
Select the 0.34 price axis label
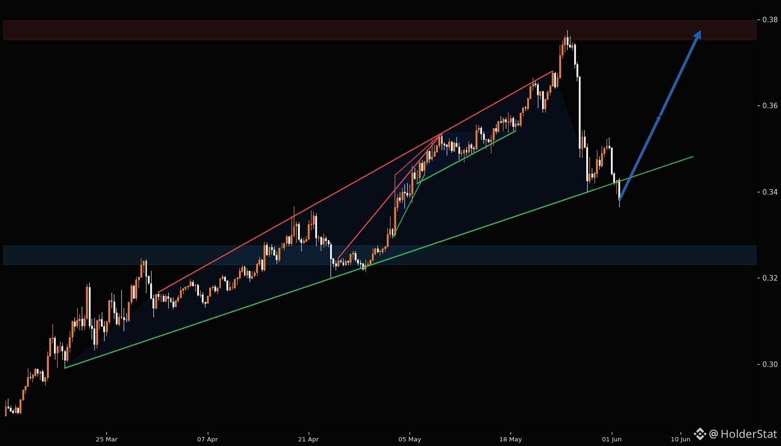point(770,192)
